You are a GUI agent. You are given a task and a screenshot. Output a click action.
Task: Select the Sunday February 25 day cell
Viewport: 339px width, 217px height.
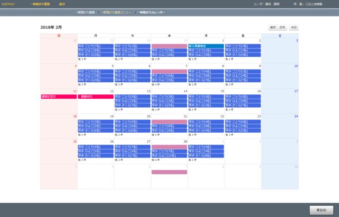59,151
